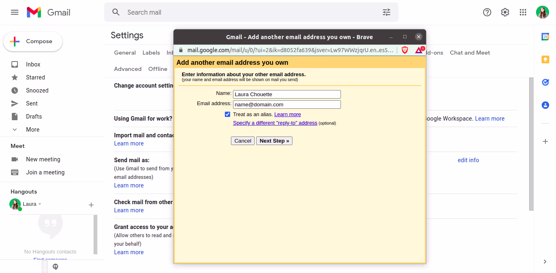Open Google Contacts side panel icon

(x=545, y=105)
